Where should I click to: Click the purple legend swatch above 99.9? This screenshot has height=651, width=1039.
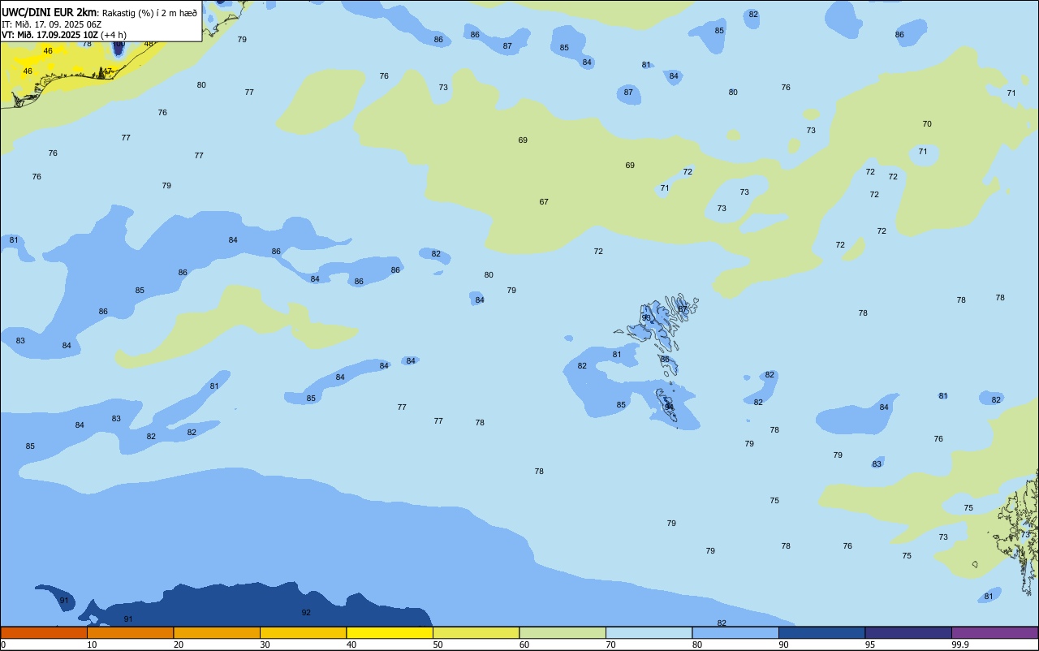coord(994,632)
